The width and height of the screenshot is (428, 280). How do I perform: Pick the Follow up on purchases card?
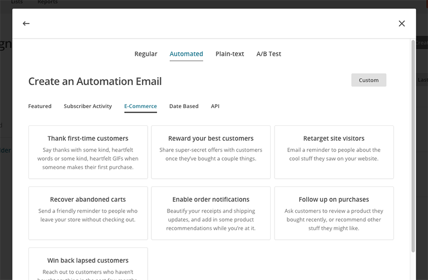pyautogui.click(x=334, y=213)
